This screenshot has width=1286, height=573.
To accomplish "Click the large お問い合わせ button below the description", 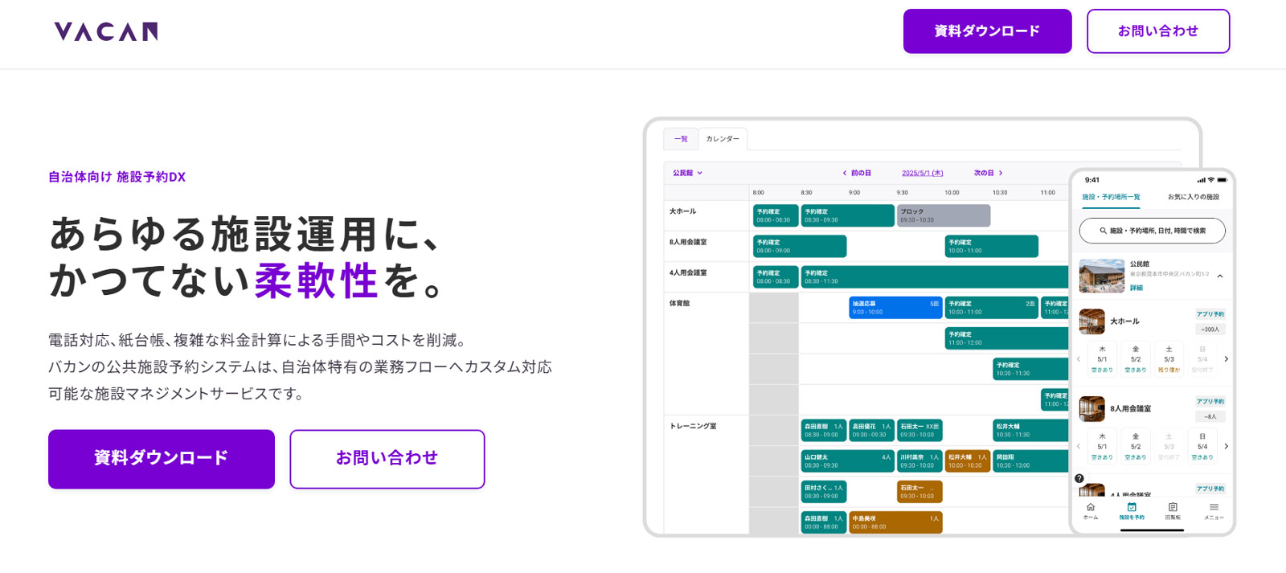I will 387,459.
